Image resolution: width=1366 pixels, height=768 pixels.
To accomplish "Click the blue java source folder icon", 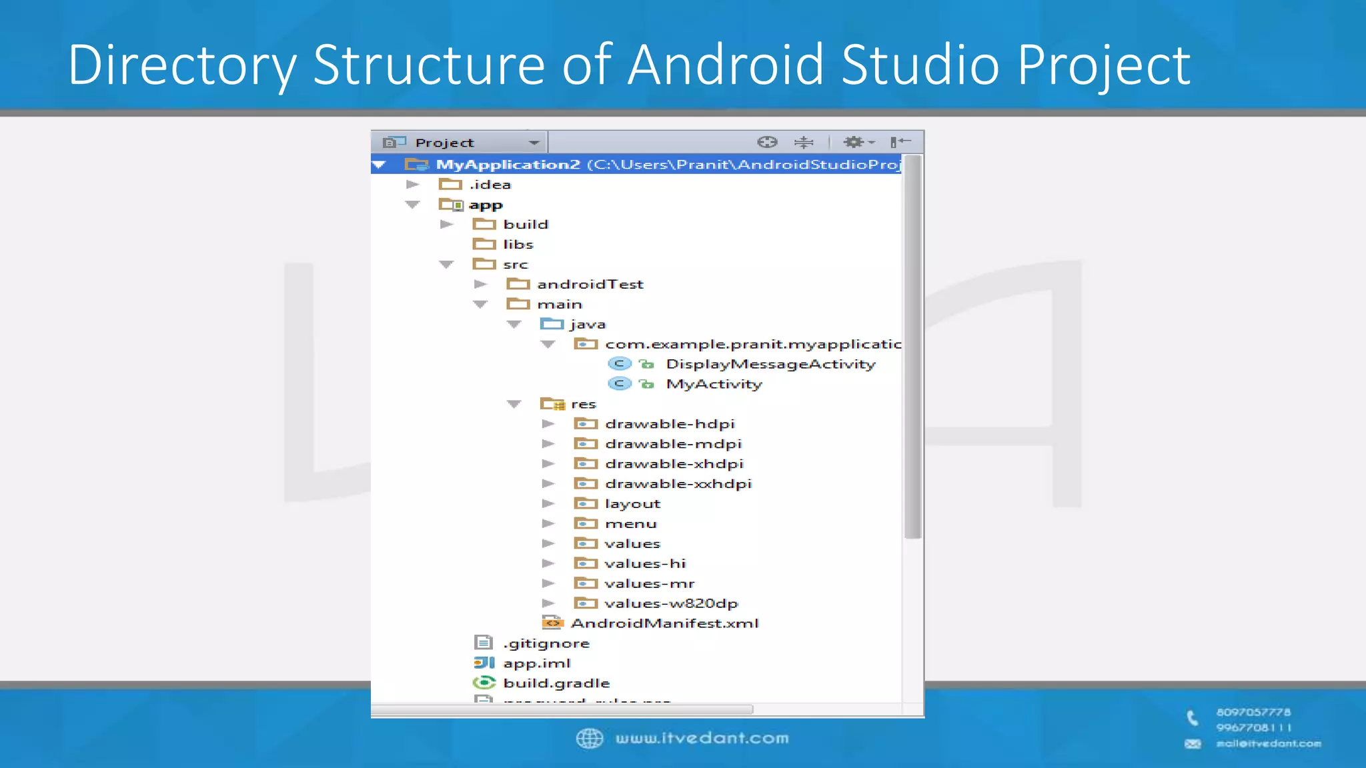I will coord(552,324).
